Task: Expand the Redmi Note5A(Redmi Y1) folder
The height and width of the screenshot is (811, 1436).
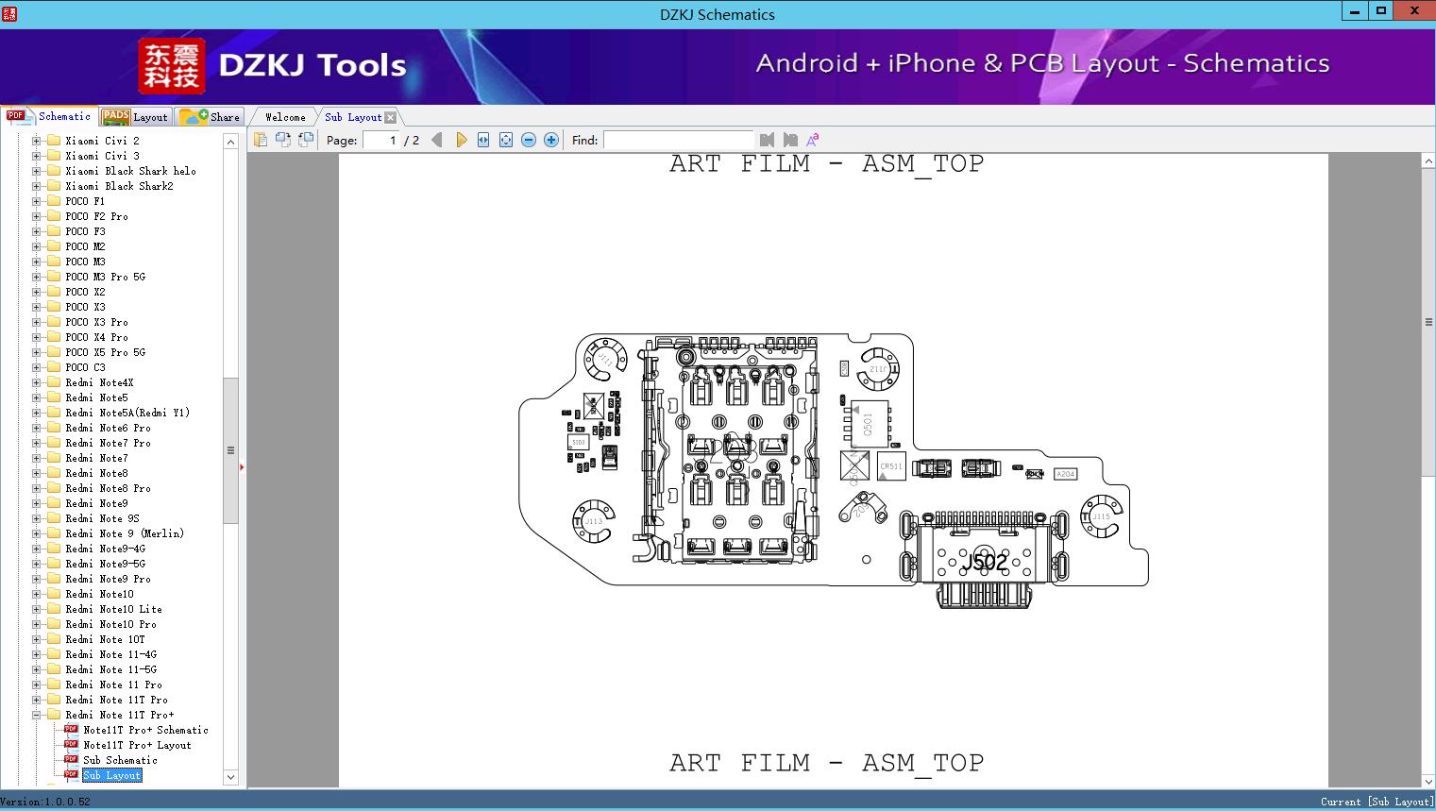Action: point(36,413)
